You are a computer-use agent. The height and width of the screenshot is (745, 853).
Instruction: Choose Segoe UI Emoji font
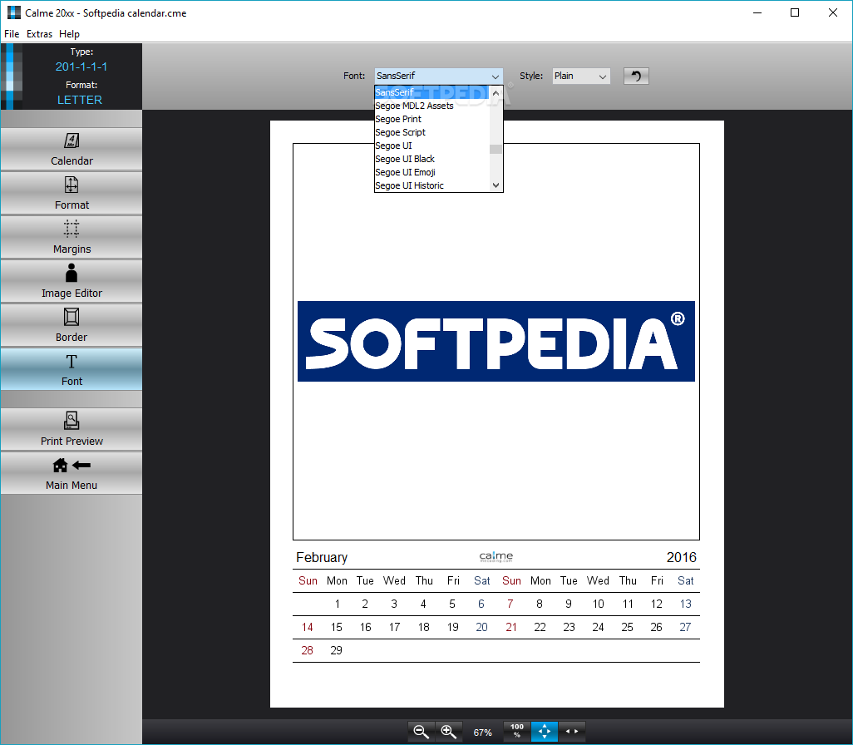[432, 172]
